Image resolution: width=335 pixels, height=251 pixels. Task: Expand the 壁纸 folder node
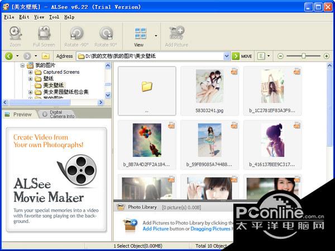pyautogui.click(x=30, y=79)
